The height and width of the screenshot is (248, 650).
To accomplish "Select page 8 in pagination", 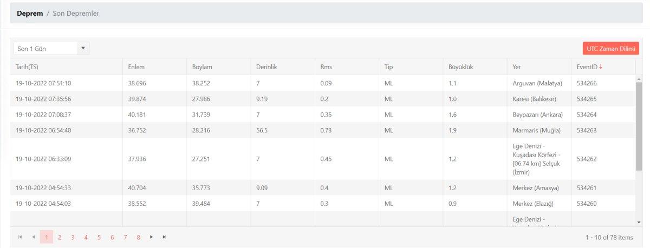I will coord(139,237).
